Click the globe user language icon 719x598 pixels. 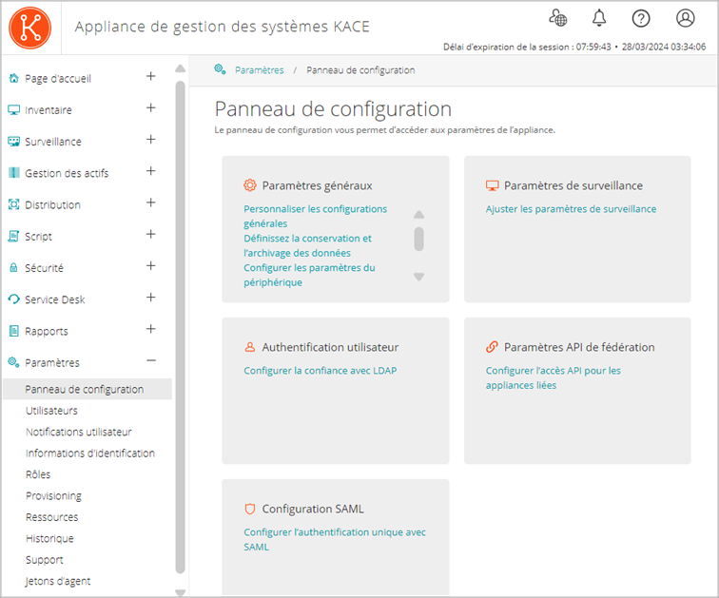[558, 18]
